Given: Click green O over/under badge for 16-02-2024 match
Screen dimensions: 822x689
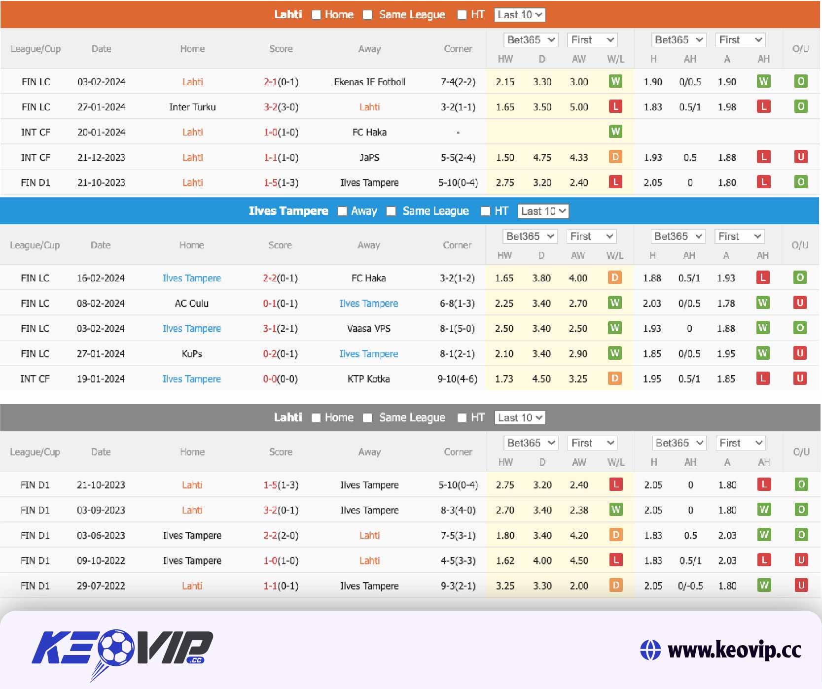Looking at the screenshot, I should point(800,277).
